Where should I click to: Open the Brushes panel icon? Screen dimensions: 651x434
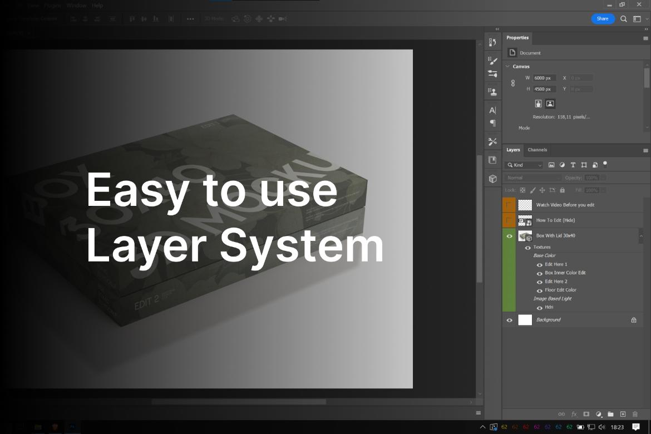[492, 74]
